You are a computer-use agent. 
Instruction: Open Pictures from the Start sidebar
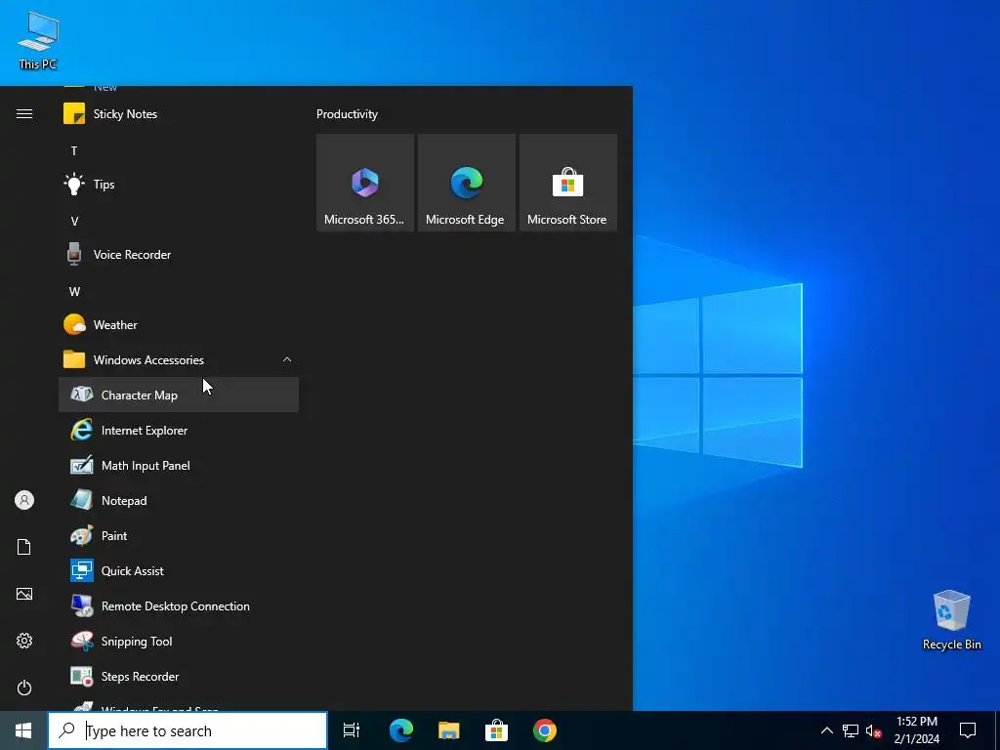24,594
